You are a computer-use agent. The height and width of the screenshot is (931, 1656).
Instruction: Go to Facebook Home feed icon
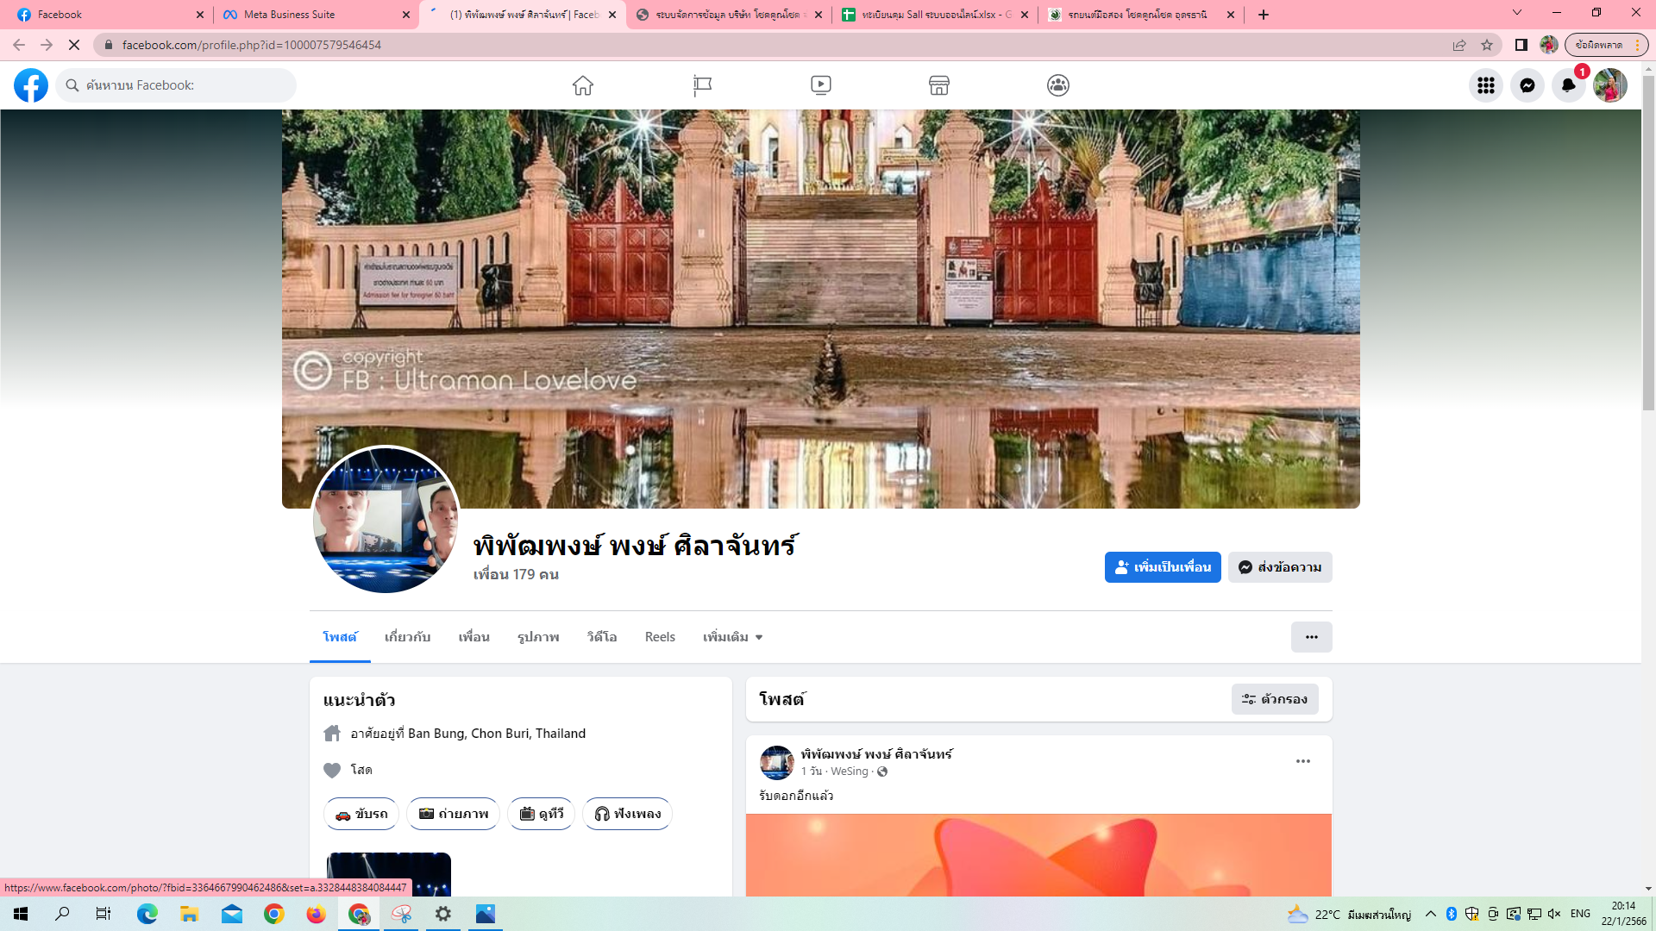pos(583,85)
